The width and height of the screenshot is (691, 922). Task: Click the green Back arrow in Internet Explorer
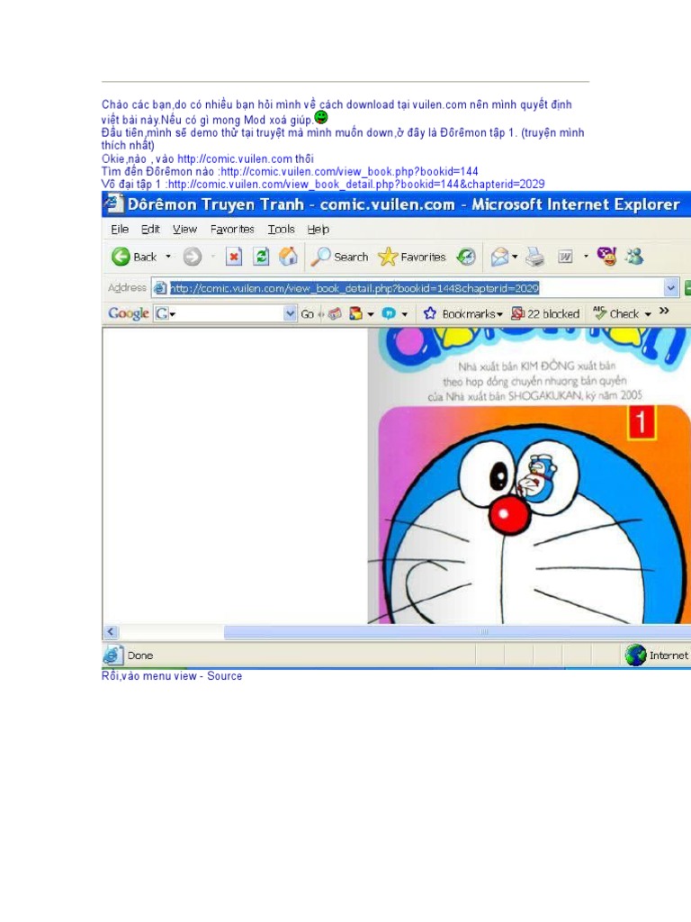[121, 257]
